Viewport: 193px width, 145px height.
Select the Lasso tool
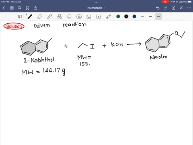point(69,17)
